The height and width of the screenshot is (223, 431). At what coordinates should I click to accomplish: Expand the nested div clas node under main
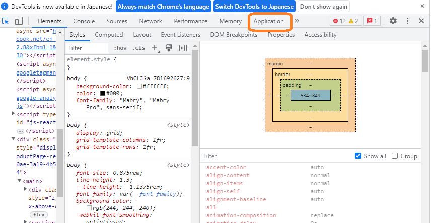(x=26, y=189)
